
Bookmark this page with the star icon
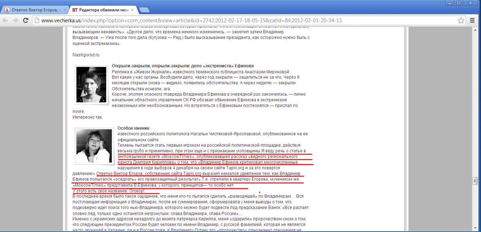point(461,20)
